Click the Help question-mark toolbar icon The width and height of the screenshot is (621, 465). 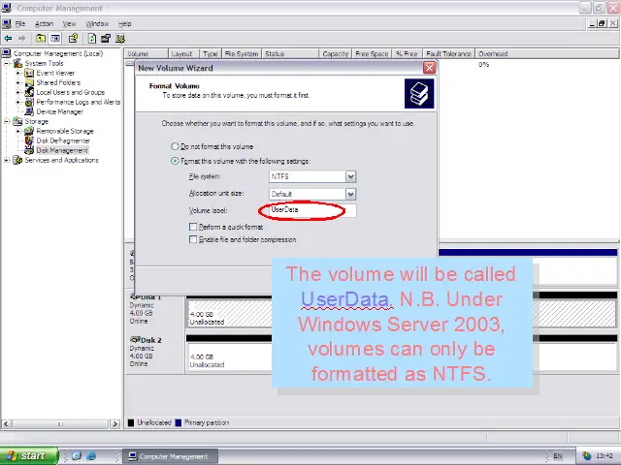point(73,39)
